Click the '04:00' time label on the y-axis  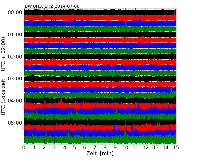(15, 101)
